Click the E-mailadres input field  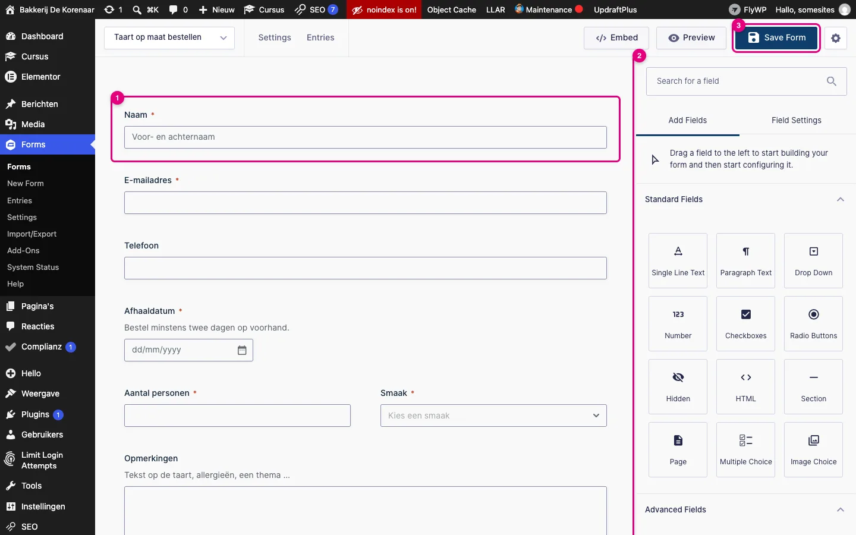pyautogui.click(x=366, y=203)
